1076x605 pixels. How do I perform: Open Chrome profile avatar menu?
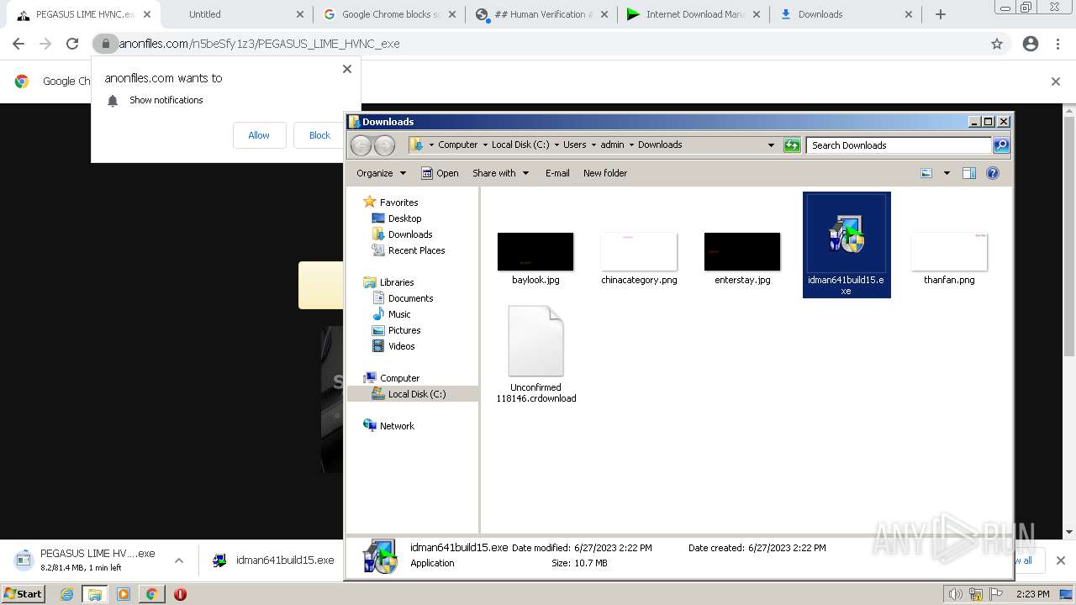tap(1031, 44)
